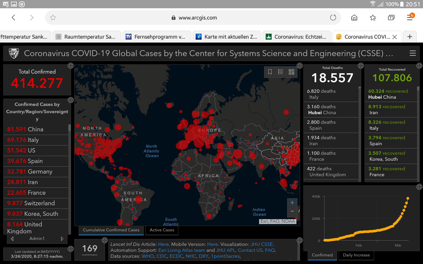Open the WHO data source link
Viewport: 423px width, 264px height.
click(x=148, y=256)
